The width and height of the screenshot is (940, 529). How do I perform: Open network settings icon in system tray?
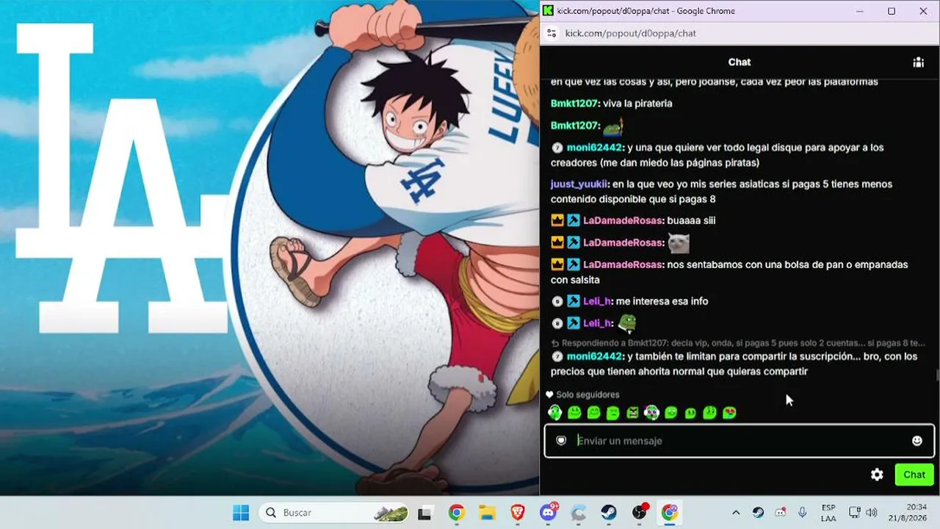(x=855, y=513)
